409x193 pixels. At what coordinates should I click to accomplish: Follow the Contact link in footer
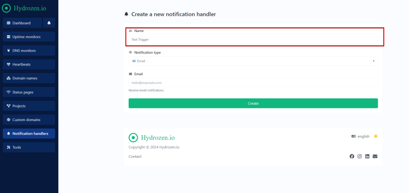click(x=135, y=156)
